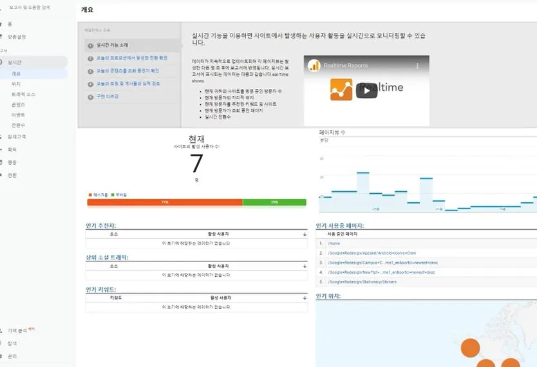The width and height of the screenshot is (537, 367).
Task: Select 개요 under Realtime
Action: tap(16, 73)
